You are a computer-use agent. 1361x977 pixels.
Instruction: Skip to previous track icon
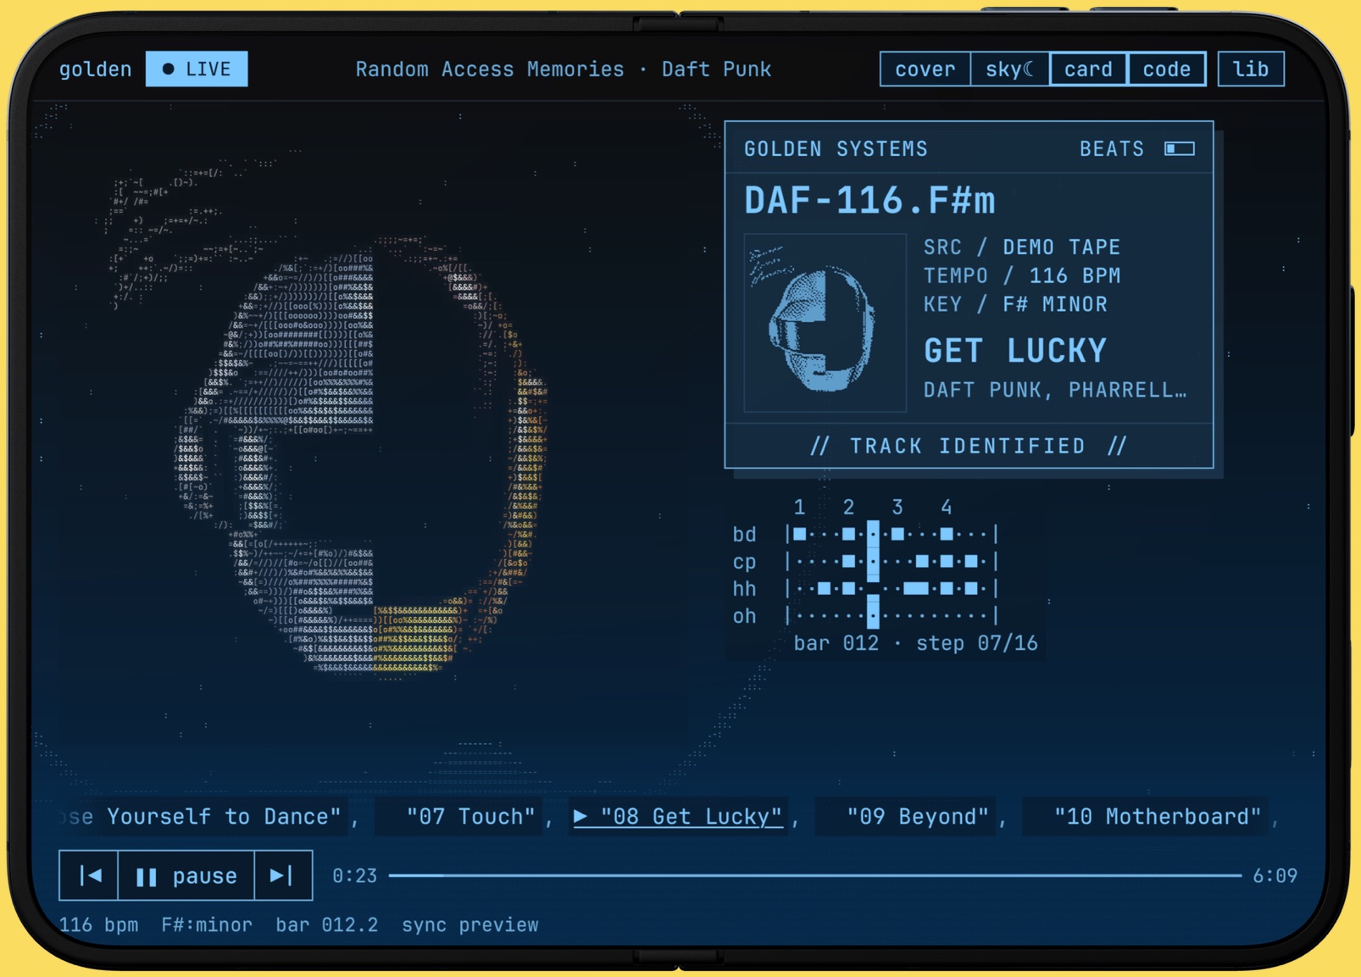pos(89,875)
